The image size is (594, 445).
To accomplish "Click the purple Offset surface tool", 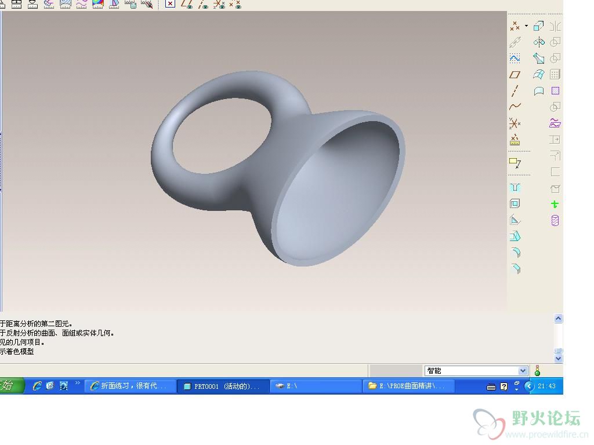I will [x=555, y=123].
